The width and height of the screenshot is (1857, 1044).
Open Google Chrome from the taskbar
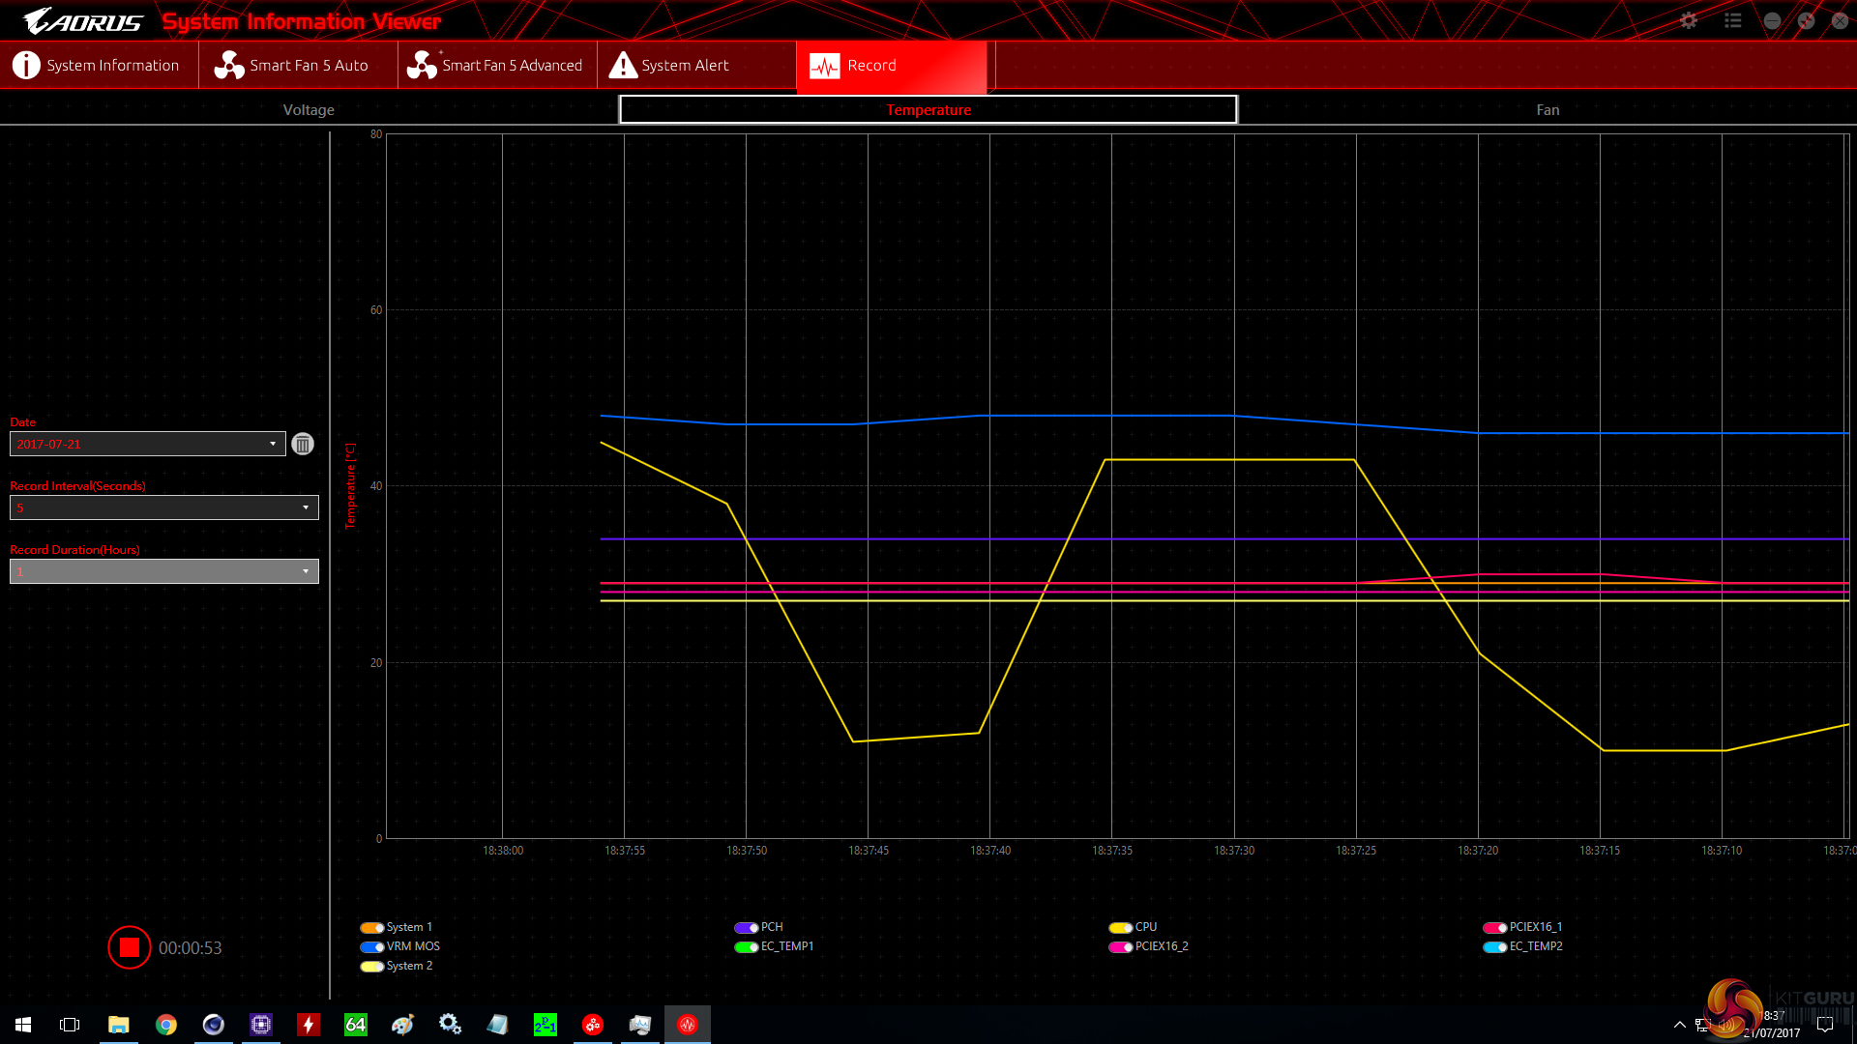(x=166, y=1025)
